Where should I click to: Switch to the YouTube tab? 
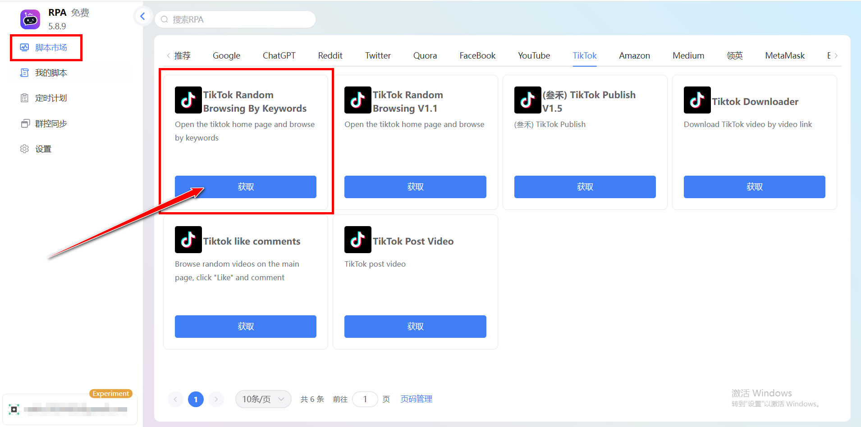click(x=534, y=55)
